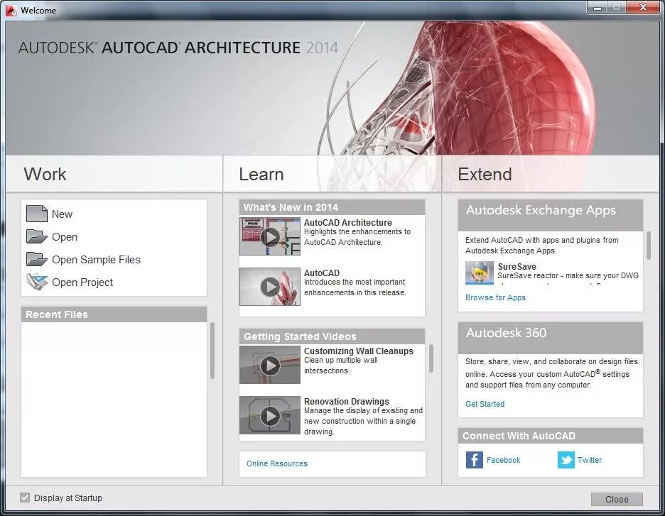Click the SureSave app icon
The width and height of the screenshot is (665, 516).
point(480,273)
